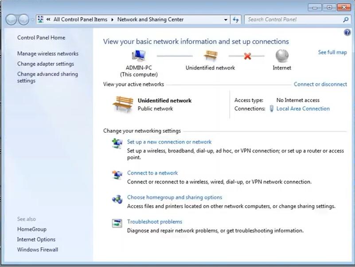
Task: Click Connect to a network link
Action: tap(152, 173)
